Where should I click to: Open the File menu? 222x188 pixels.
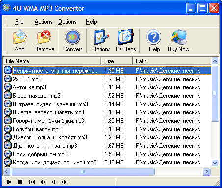tap(19, 22)
